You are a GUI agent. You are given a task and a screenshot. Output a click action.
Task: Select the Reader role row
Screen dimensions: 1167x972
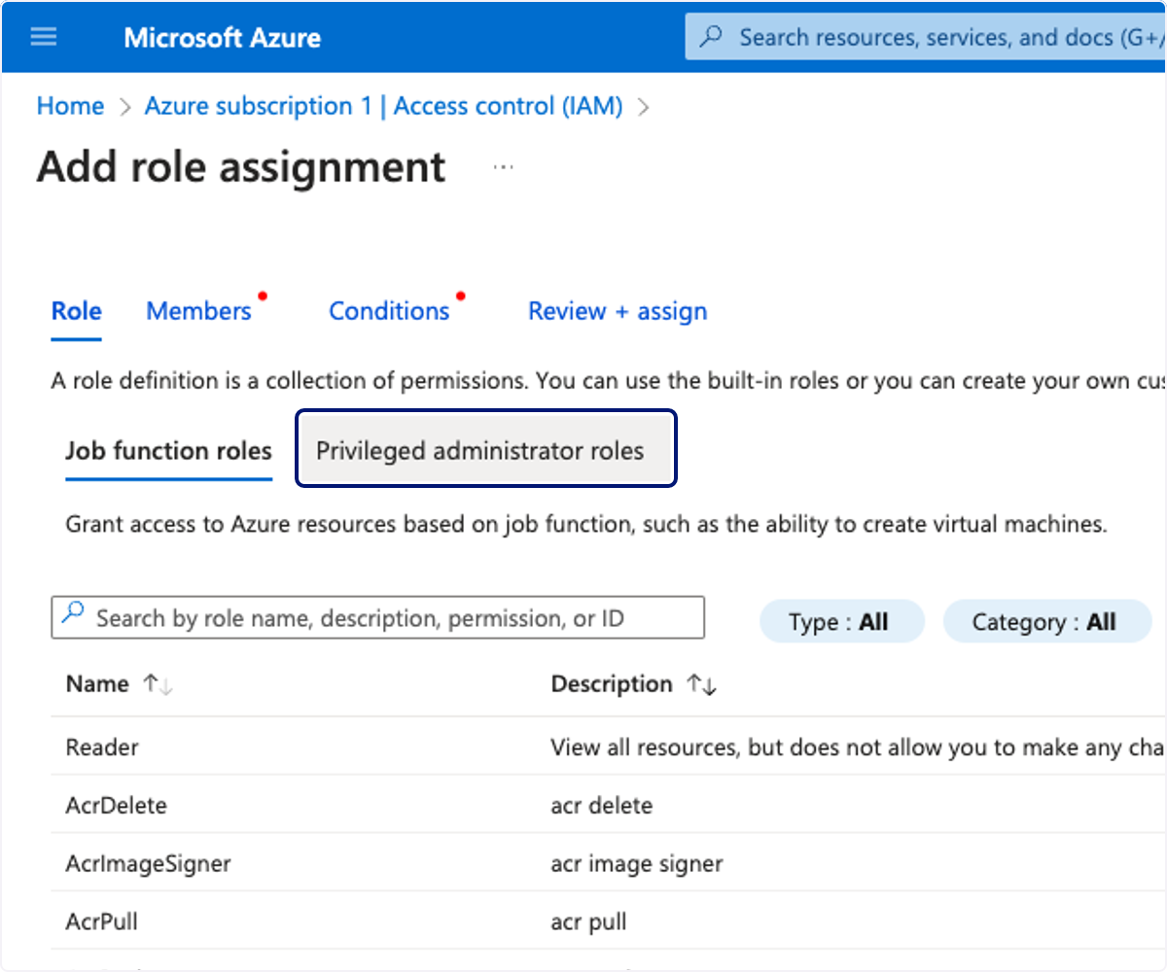point(609,746)
